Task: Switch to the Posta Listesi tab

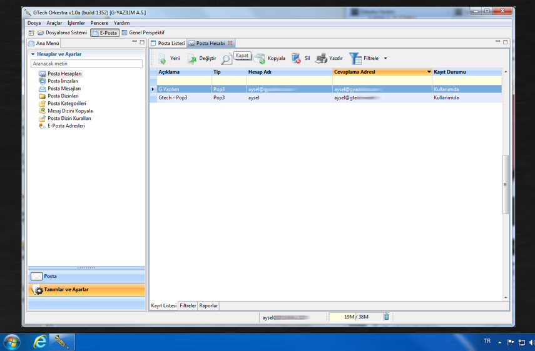Action: pyautogui.click(x=168, y=43)
